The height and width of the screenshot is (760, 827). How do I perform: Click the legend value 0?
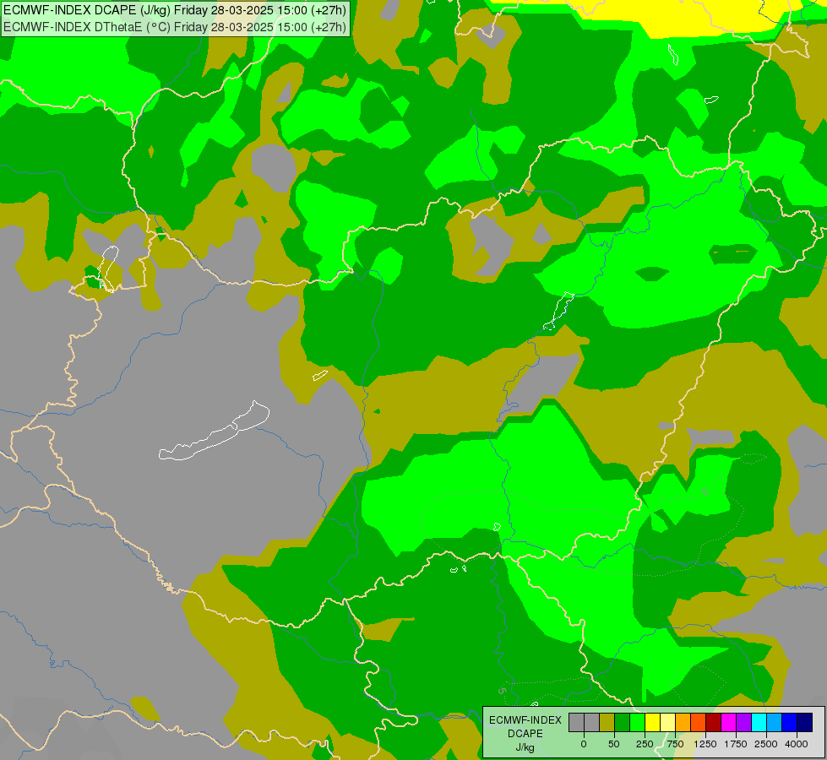pyautogui.click(x=584, y=744)
